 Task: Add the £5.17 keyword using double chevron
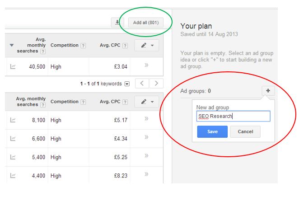[x=146, y=120]
